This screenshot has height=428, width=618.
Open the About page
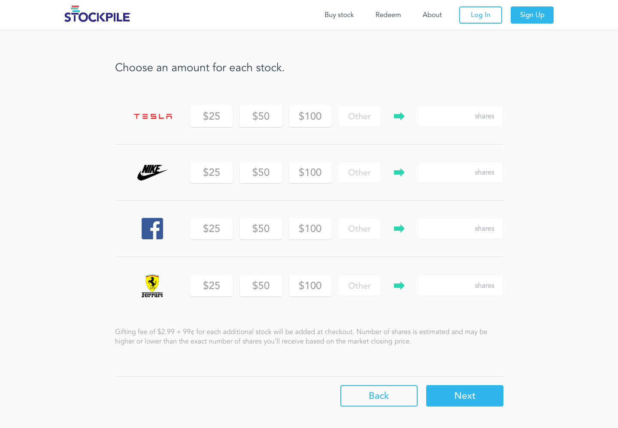click(x=432, y=15)
